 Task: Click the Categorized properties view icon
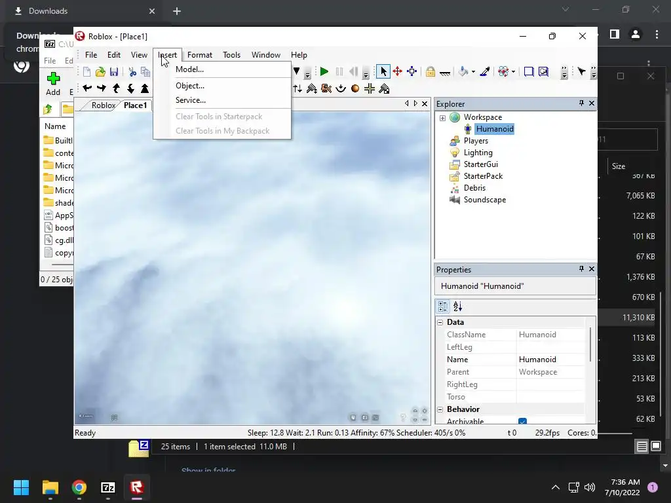click(x=443, y=307)
